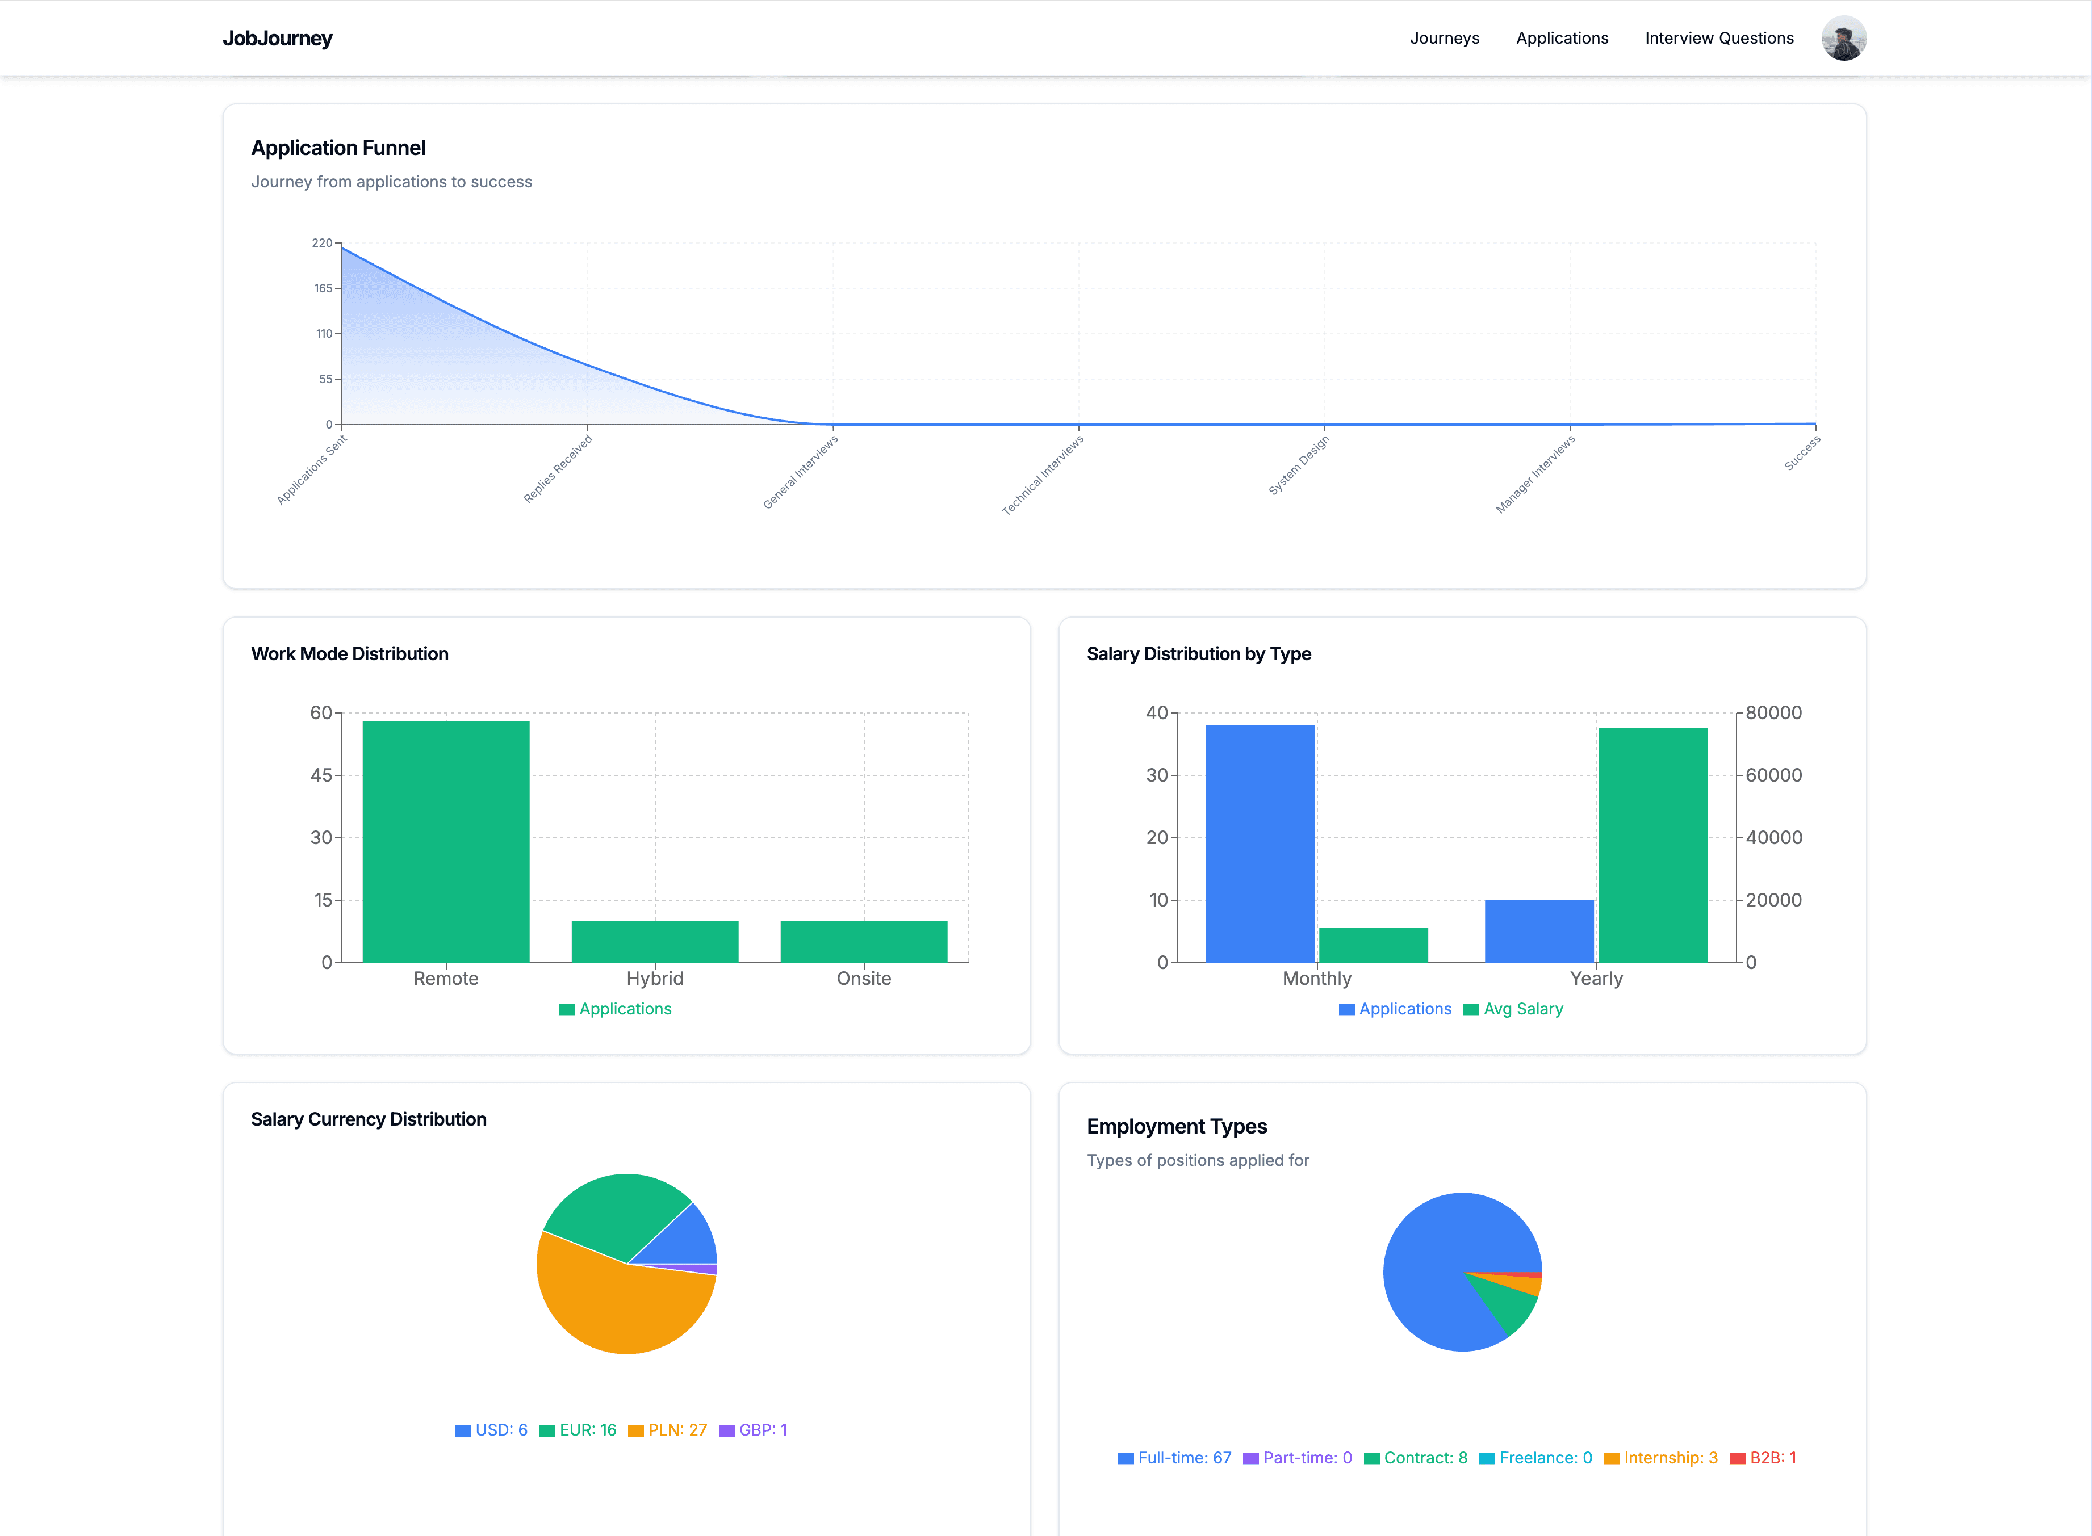Open the profile avatar menu
The width and height of the screenshot is (2092, 1536).
pyautogui.click(x=1843, y=37)
